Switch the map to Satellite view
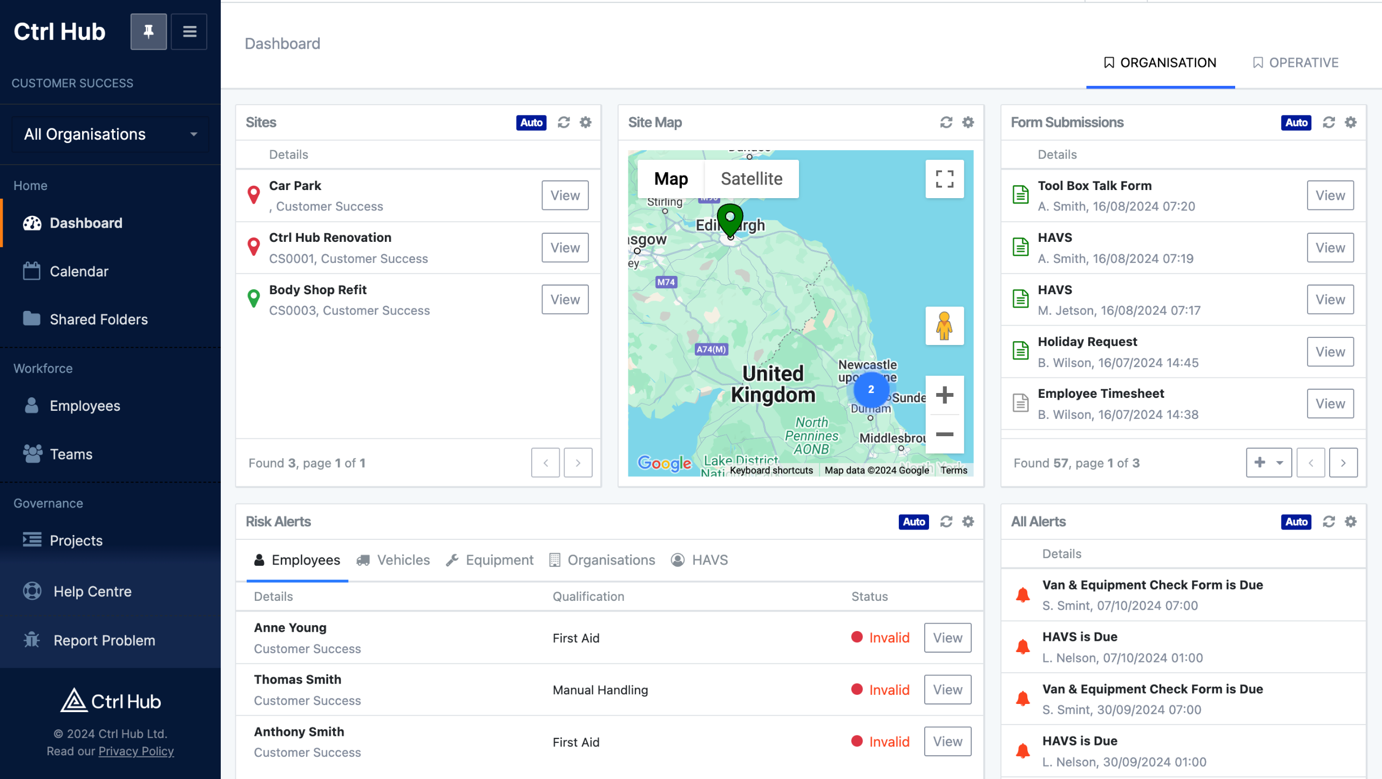Image resolution: width=1382 pixels, height=779 pixels. click(751, 179)
